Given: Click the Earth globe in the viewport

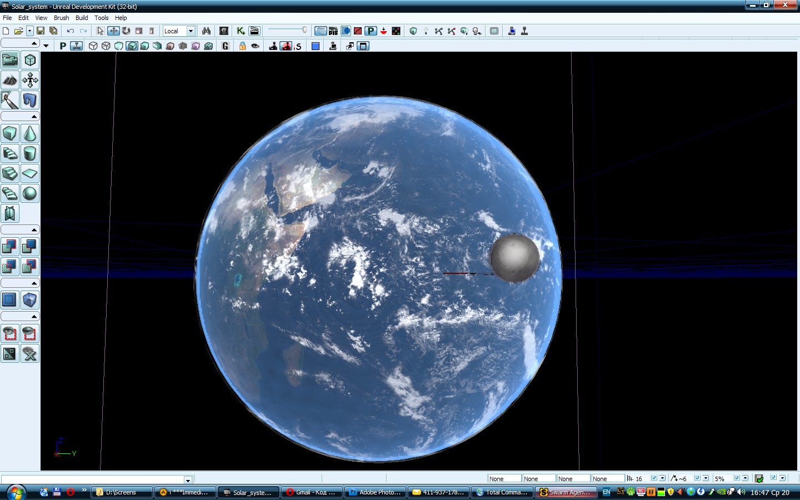Looking at the screenshot, I should pos(378,278).
